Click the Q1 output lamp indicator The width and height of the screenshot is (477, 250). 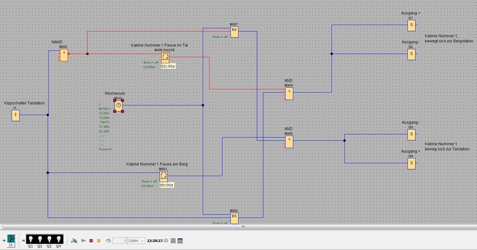click(31, 239)
